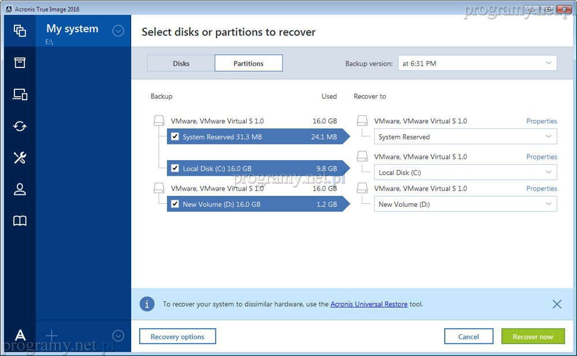Image resolution: width=577 pixels, height=356 pixels.
Task: Click the green Recover now button
Action: [533, 336]
